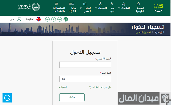
Task: Switch language to English
Action: tap(30, 19)
